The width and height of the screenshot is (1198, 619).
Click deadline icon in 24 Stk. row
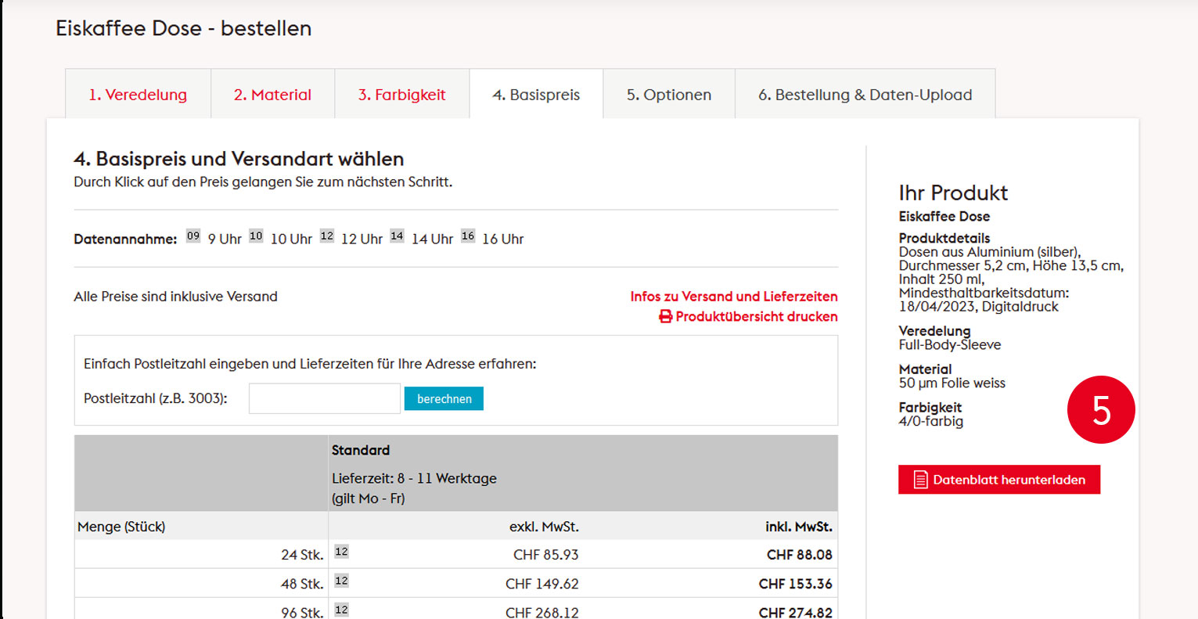click(341, 552)
